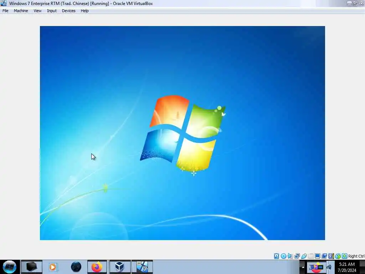Image resolution: width=365 pixels, height=274 pixels.
Task: Open the clock showing 5:21 AM
Action: [347, 267]
